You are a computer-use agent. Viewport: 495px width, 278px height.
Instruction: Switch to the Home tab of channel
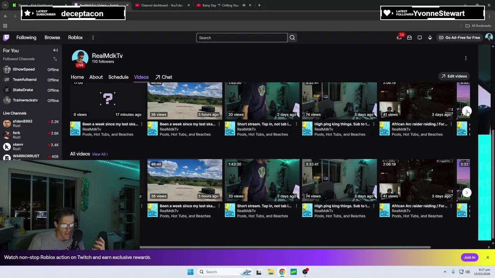77,77
